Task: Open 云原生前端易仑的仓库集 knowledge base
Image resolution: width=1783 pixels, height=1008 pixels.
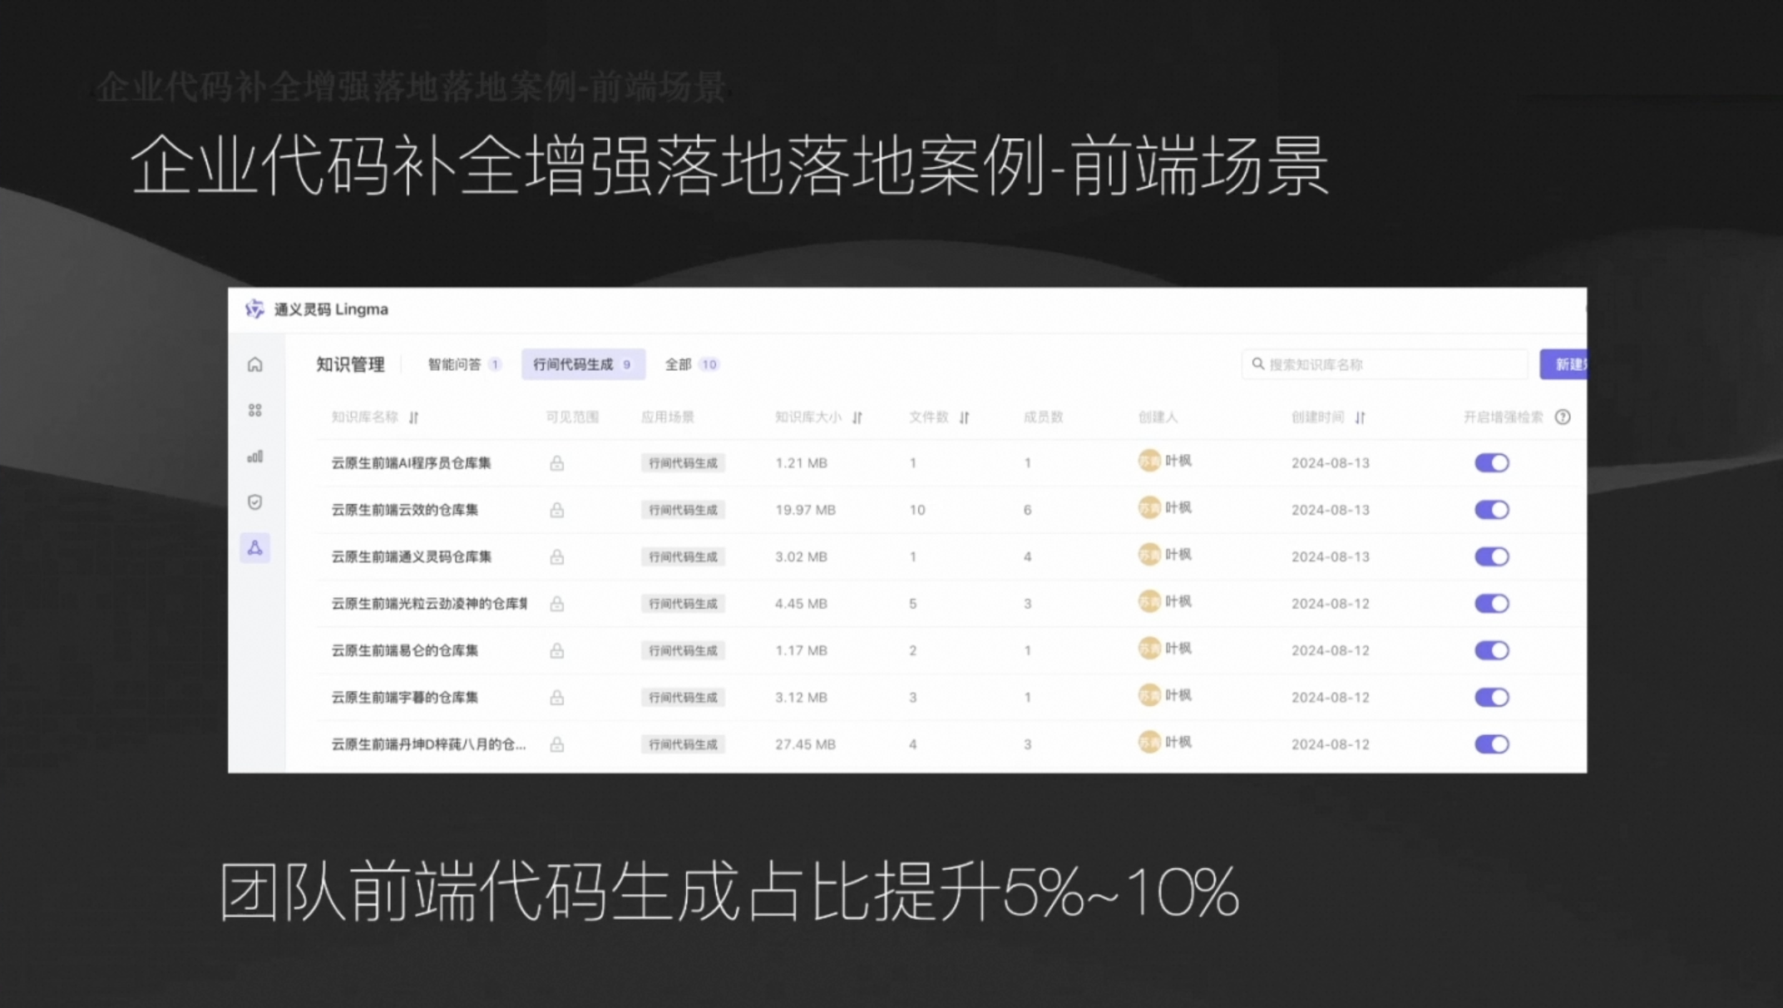Action: click(404, 650)
